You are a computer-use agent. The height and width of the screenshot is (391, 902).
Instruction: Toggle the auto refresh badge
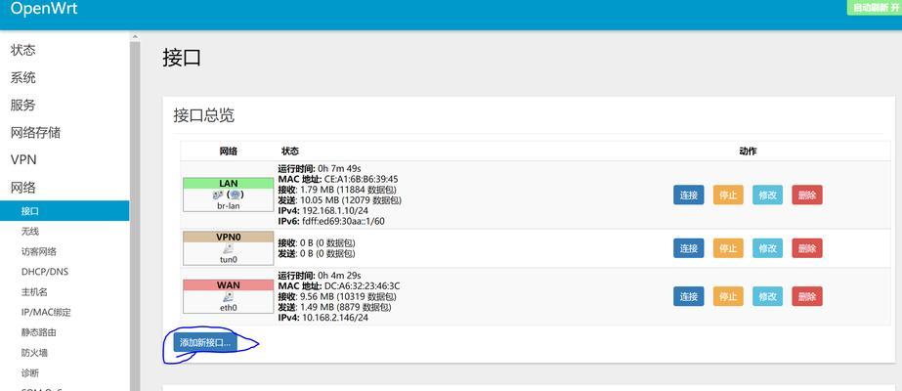[875, 8]
